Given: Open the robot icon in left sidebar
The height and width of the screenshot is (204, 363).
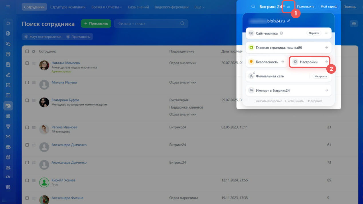Looking at the screenshot, I should (x=8, y=116).
